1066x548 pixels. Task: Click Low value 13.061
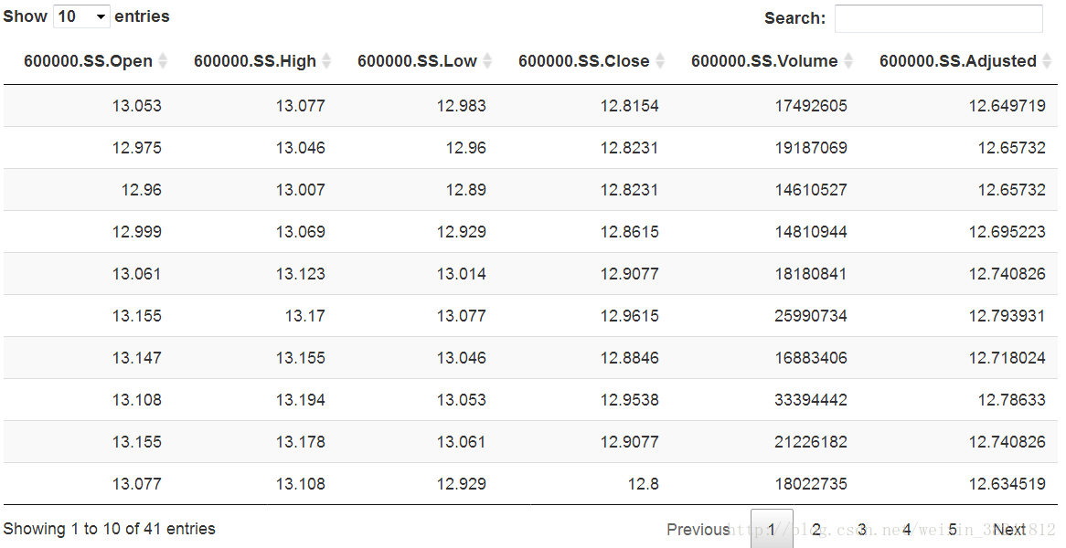(462, 443)
